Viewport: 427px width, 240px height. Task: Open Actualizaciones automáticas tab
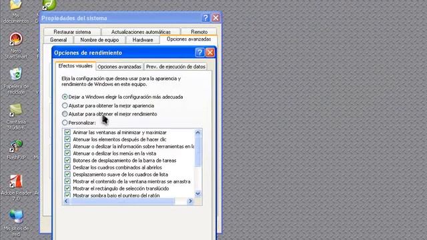pyautogui.click(x=141, y=32)
